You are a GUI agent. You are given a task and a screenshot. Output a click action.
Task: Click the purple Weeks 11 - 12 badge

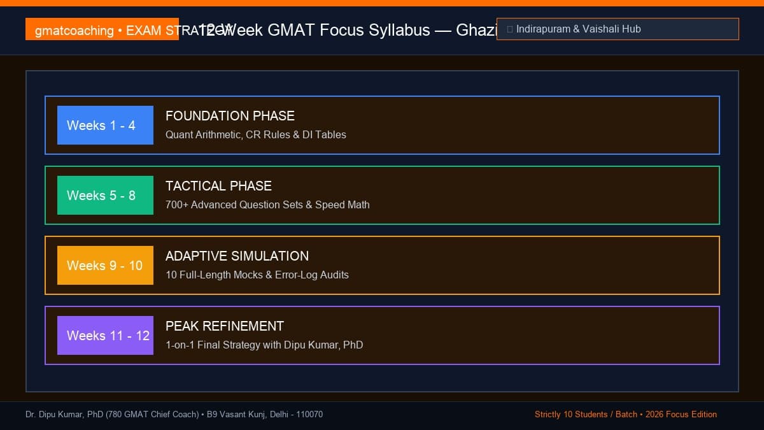105,336
